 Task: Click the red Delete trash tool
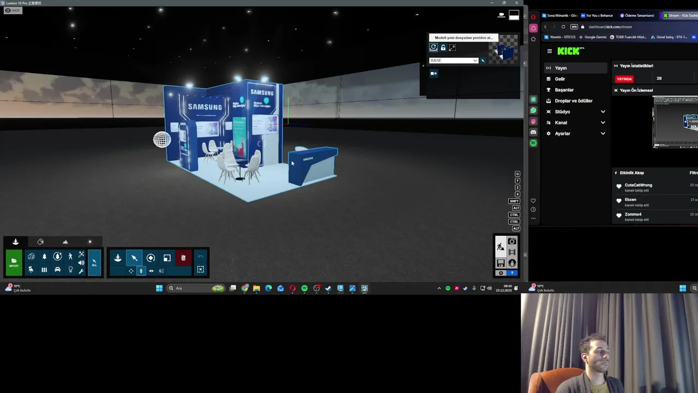click(x=183, y=258)
